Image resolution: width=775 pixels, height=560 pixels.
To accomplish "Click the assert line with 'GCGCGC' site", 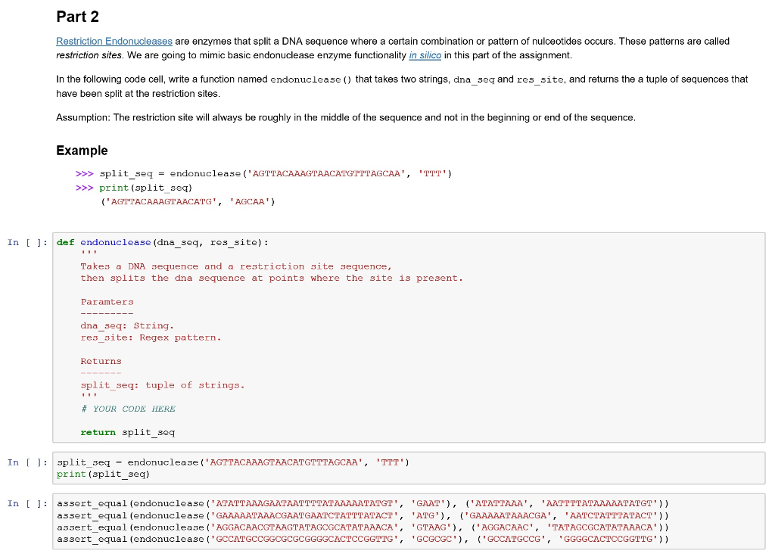I will click(x=363, y=540).
